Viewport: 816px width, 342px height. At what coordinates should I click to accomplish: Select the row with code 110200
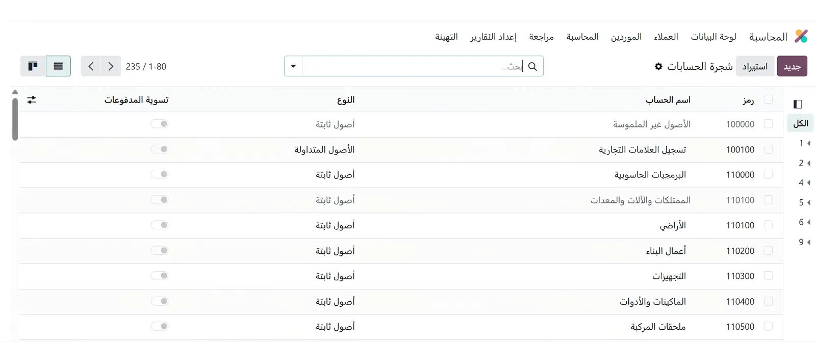(x=768, y=250)
